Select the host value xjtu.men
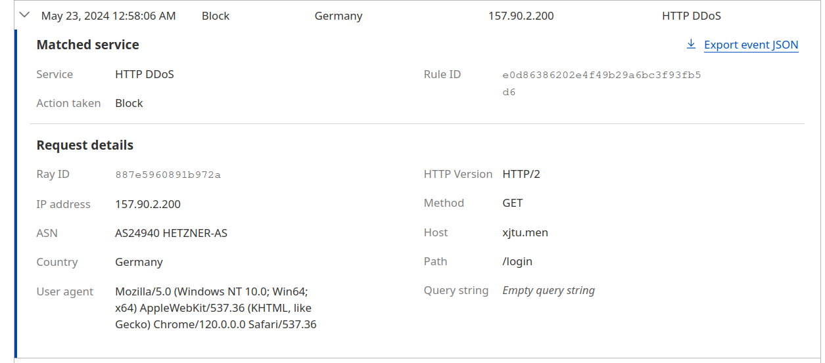The image size is (825, 363). (525, 232)
